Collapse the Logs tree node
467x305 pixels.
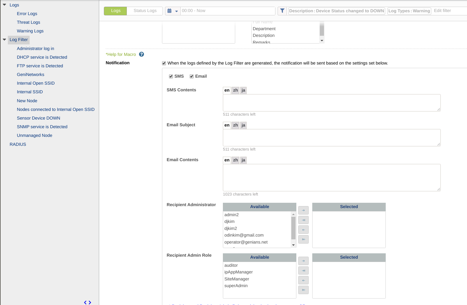click(4, 5)
